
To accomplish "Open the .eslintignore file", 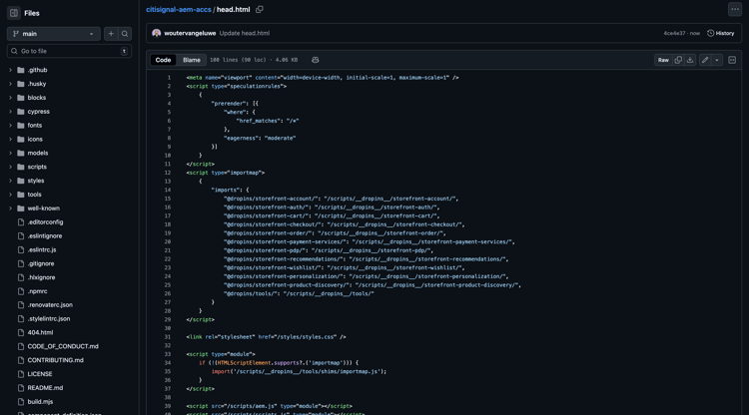I will pyautogui.click(x=44, y=235).
